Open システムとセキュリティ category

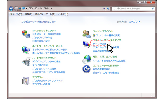[x=44, y=31]
